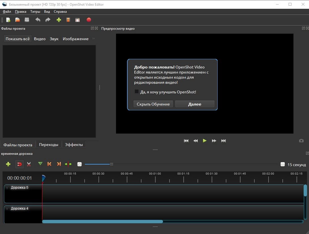Jump to the start of the preview

pyautogui.click(x=186, y=141)
